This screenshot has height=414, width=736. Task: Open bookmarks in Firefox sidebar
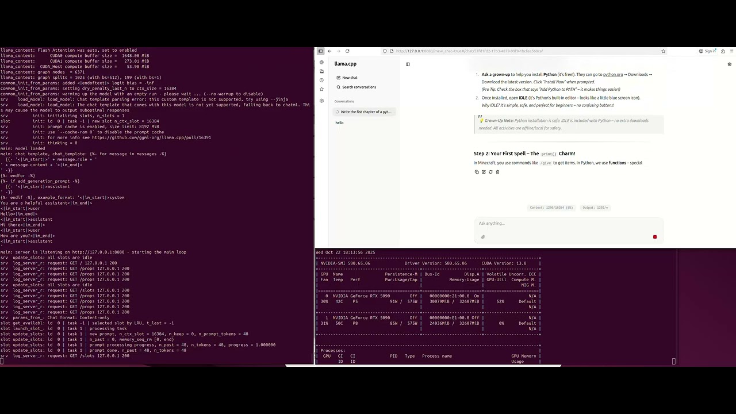(321, 89)
